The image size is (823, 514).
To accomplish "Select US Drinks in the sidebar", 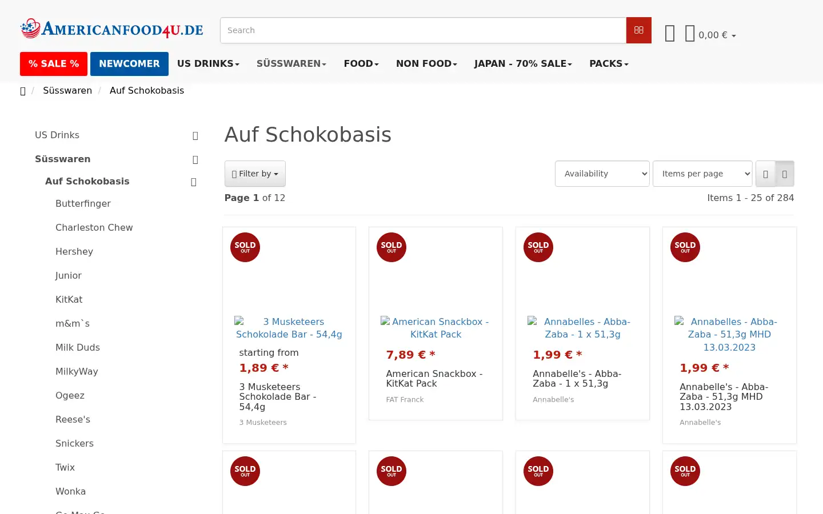I will coord(57,135).
